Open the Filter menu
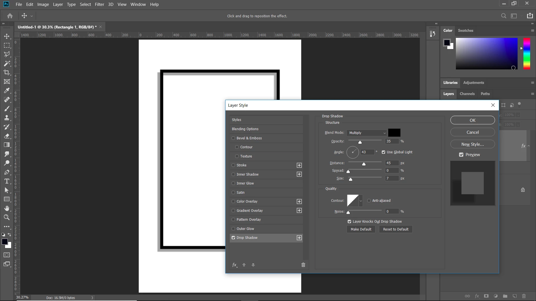This screenshot has width=536, height=301. point(99,4)
